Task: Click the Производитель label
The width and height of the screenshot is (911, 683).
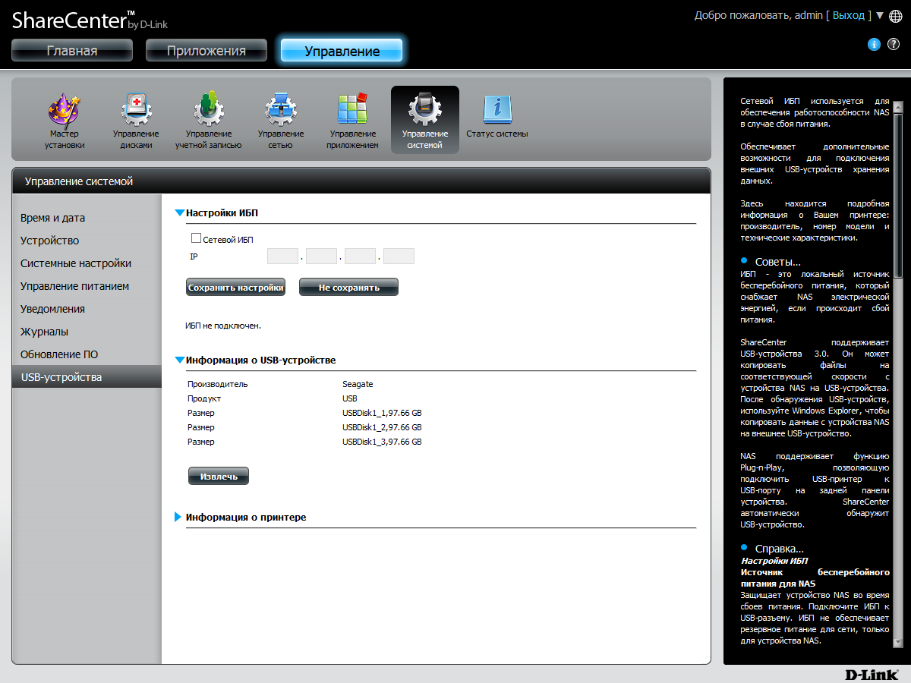Action: click(218, 384)
